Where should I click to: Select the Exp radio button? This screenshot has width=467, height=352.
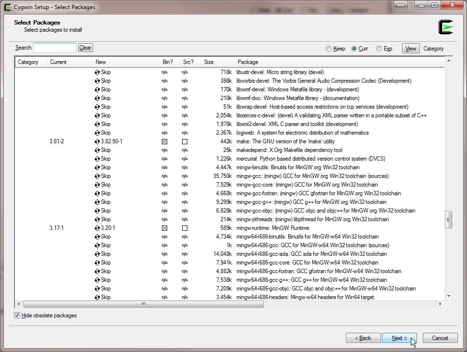(x=379, y=49)
